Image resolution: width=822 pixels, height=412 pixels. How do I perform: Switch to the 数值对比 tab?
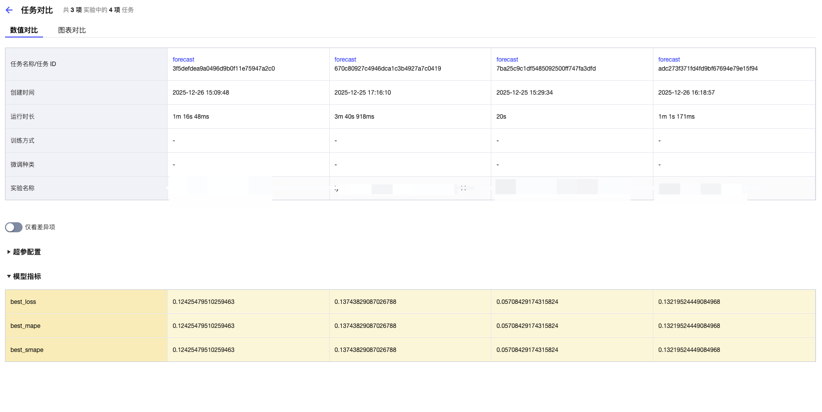tap(24, 30)
